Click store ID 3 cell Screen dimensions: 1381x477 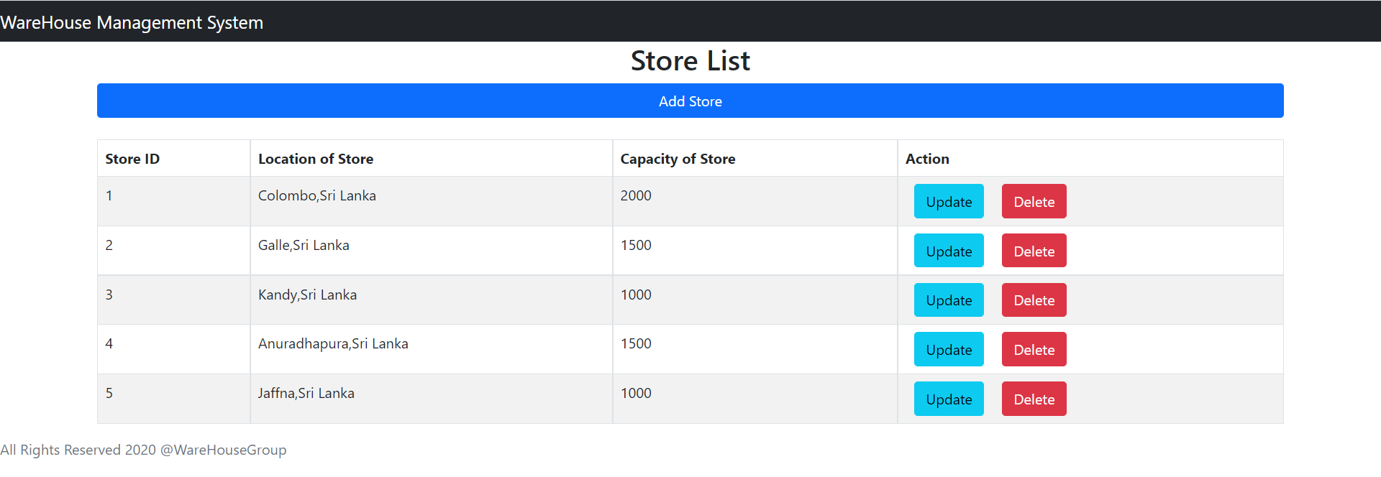(173, 300)
